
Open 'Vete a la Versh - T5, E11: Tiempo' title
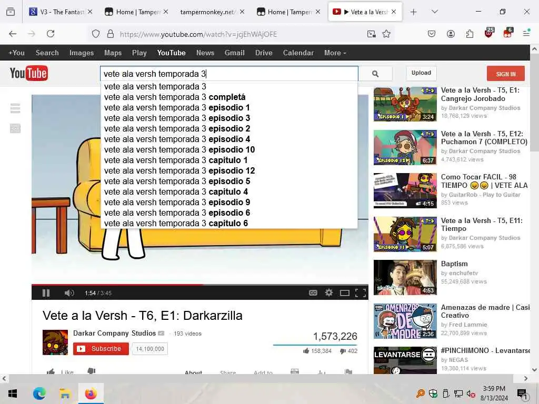click(x=482, y=225)
